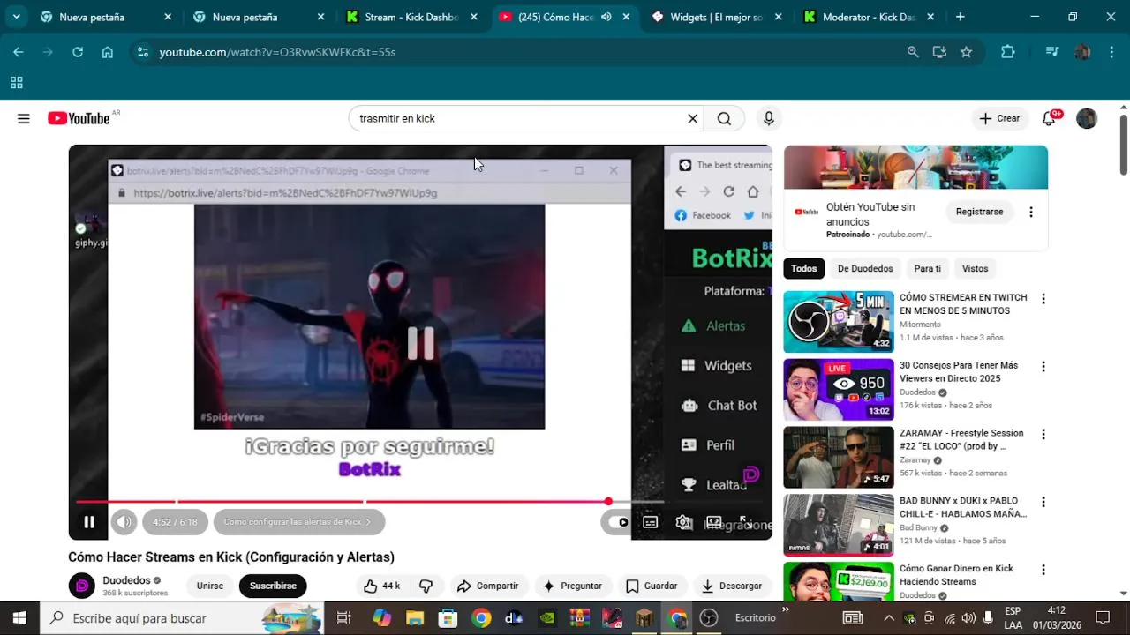The width and height of the screenshot is (1130, 635).
Task: Expand chapter 'Cómo configurar las alertas de Kick'
Action: pyautogui.click(x=298, y=522)
